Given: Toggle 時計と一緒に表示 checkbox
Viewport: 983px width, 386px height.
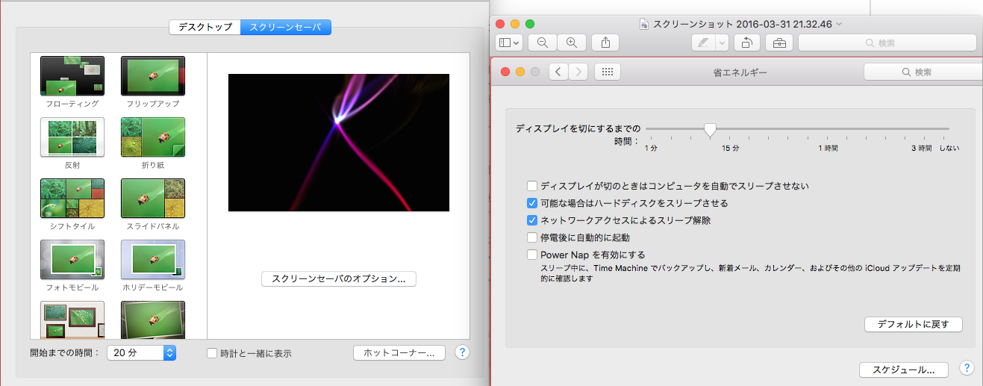Looking at the screenshot, I should point(212,353).
